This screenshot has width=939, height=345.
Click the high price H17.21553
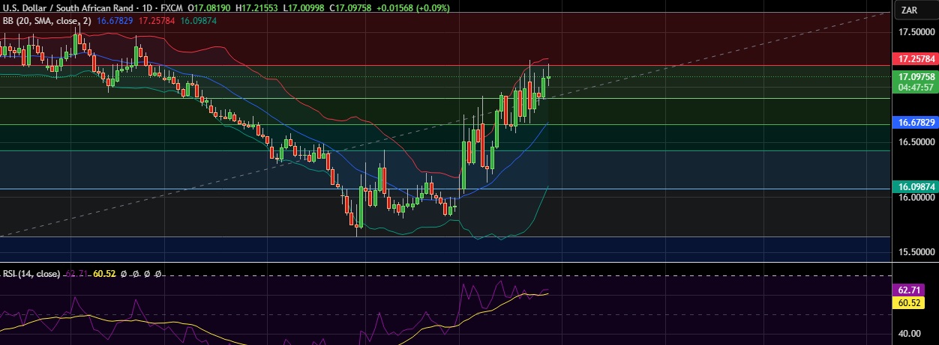[x=256, y=7]
